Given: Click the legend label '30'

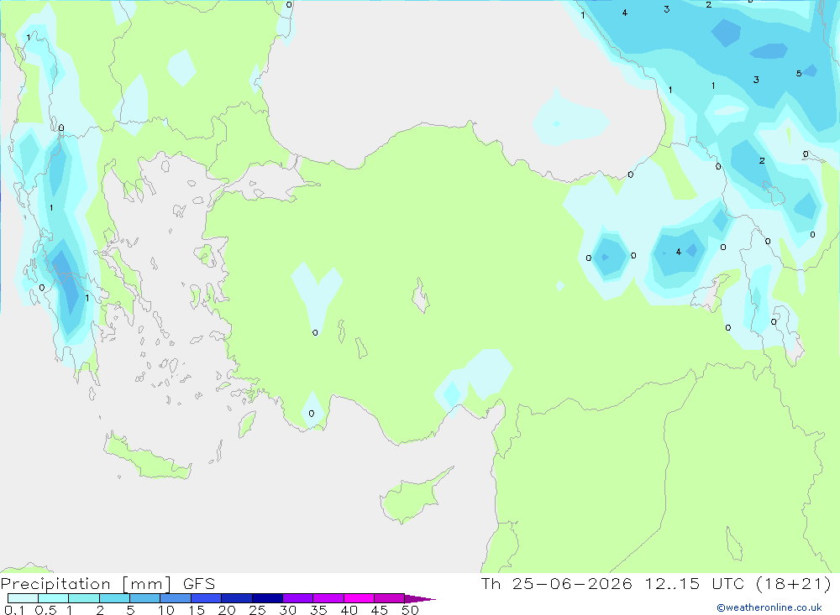Looking at the screenshot, I should [287, 610].
